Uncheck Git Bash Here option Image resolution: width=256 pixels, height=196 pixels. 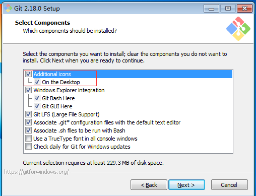(x=37, y=98)
